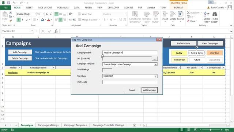This screenshot has height=132, width=234.
Task: Click the Format cells icon
Action: click(x=180, y=14)
